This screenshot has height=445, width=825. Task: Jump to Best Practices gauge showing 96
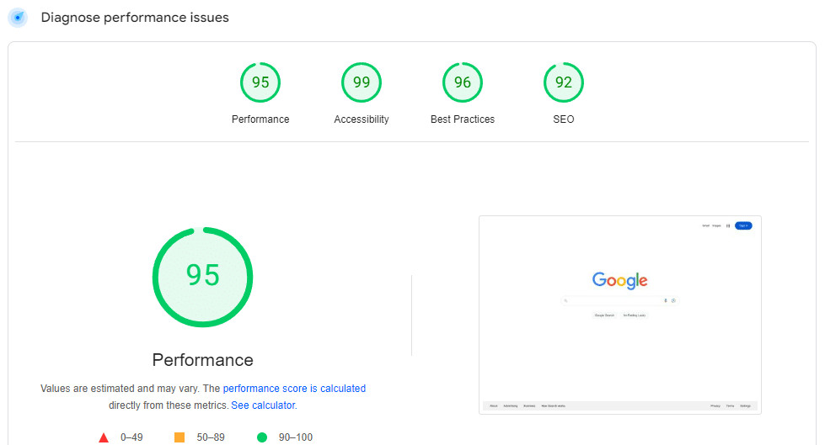click(463, 82)
